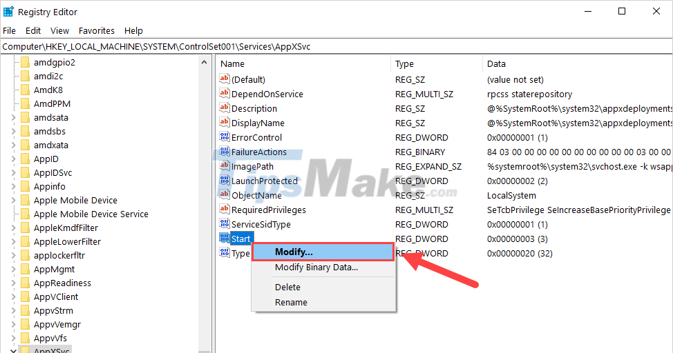Select the DependOnService value icon

pos(224,93)
